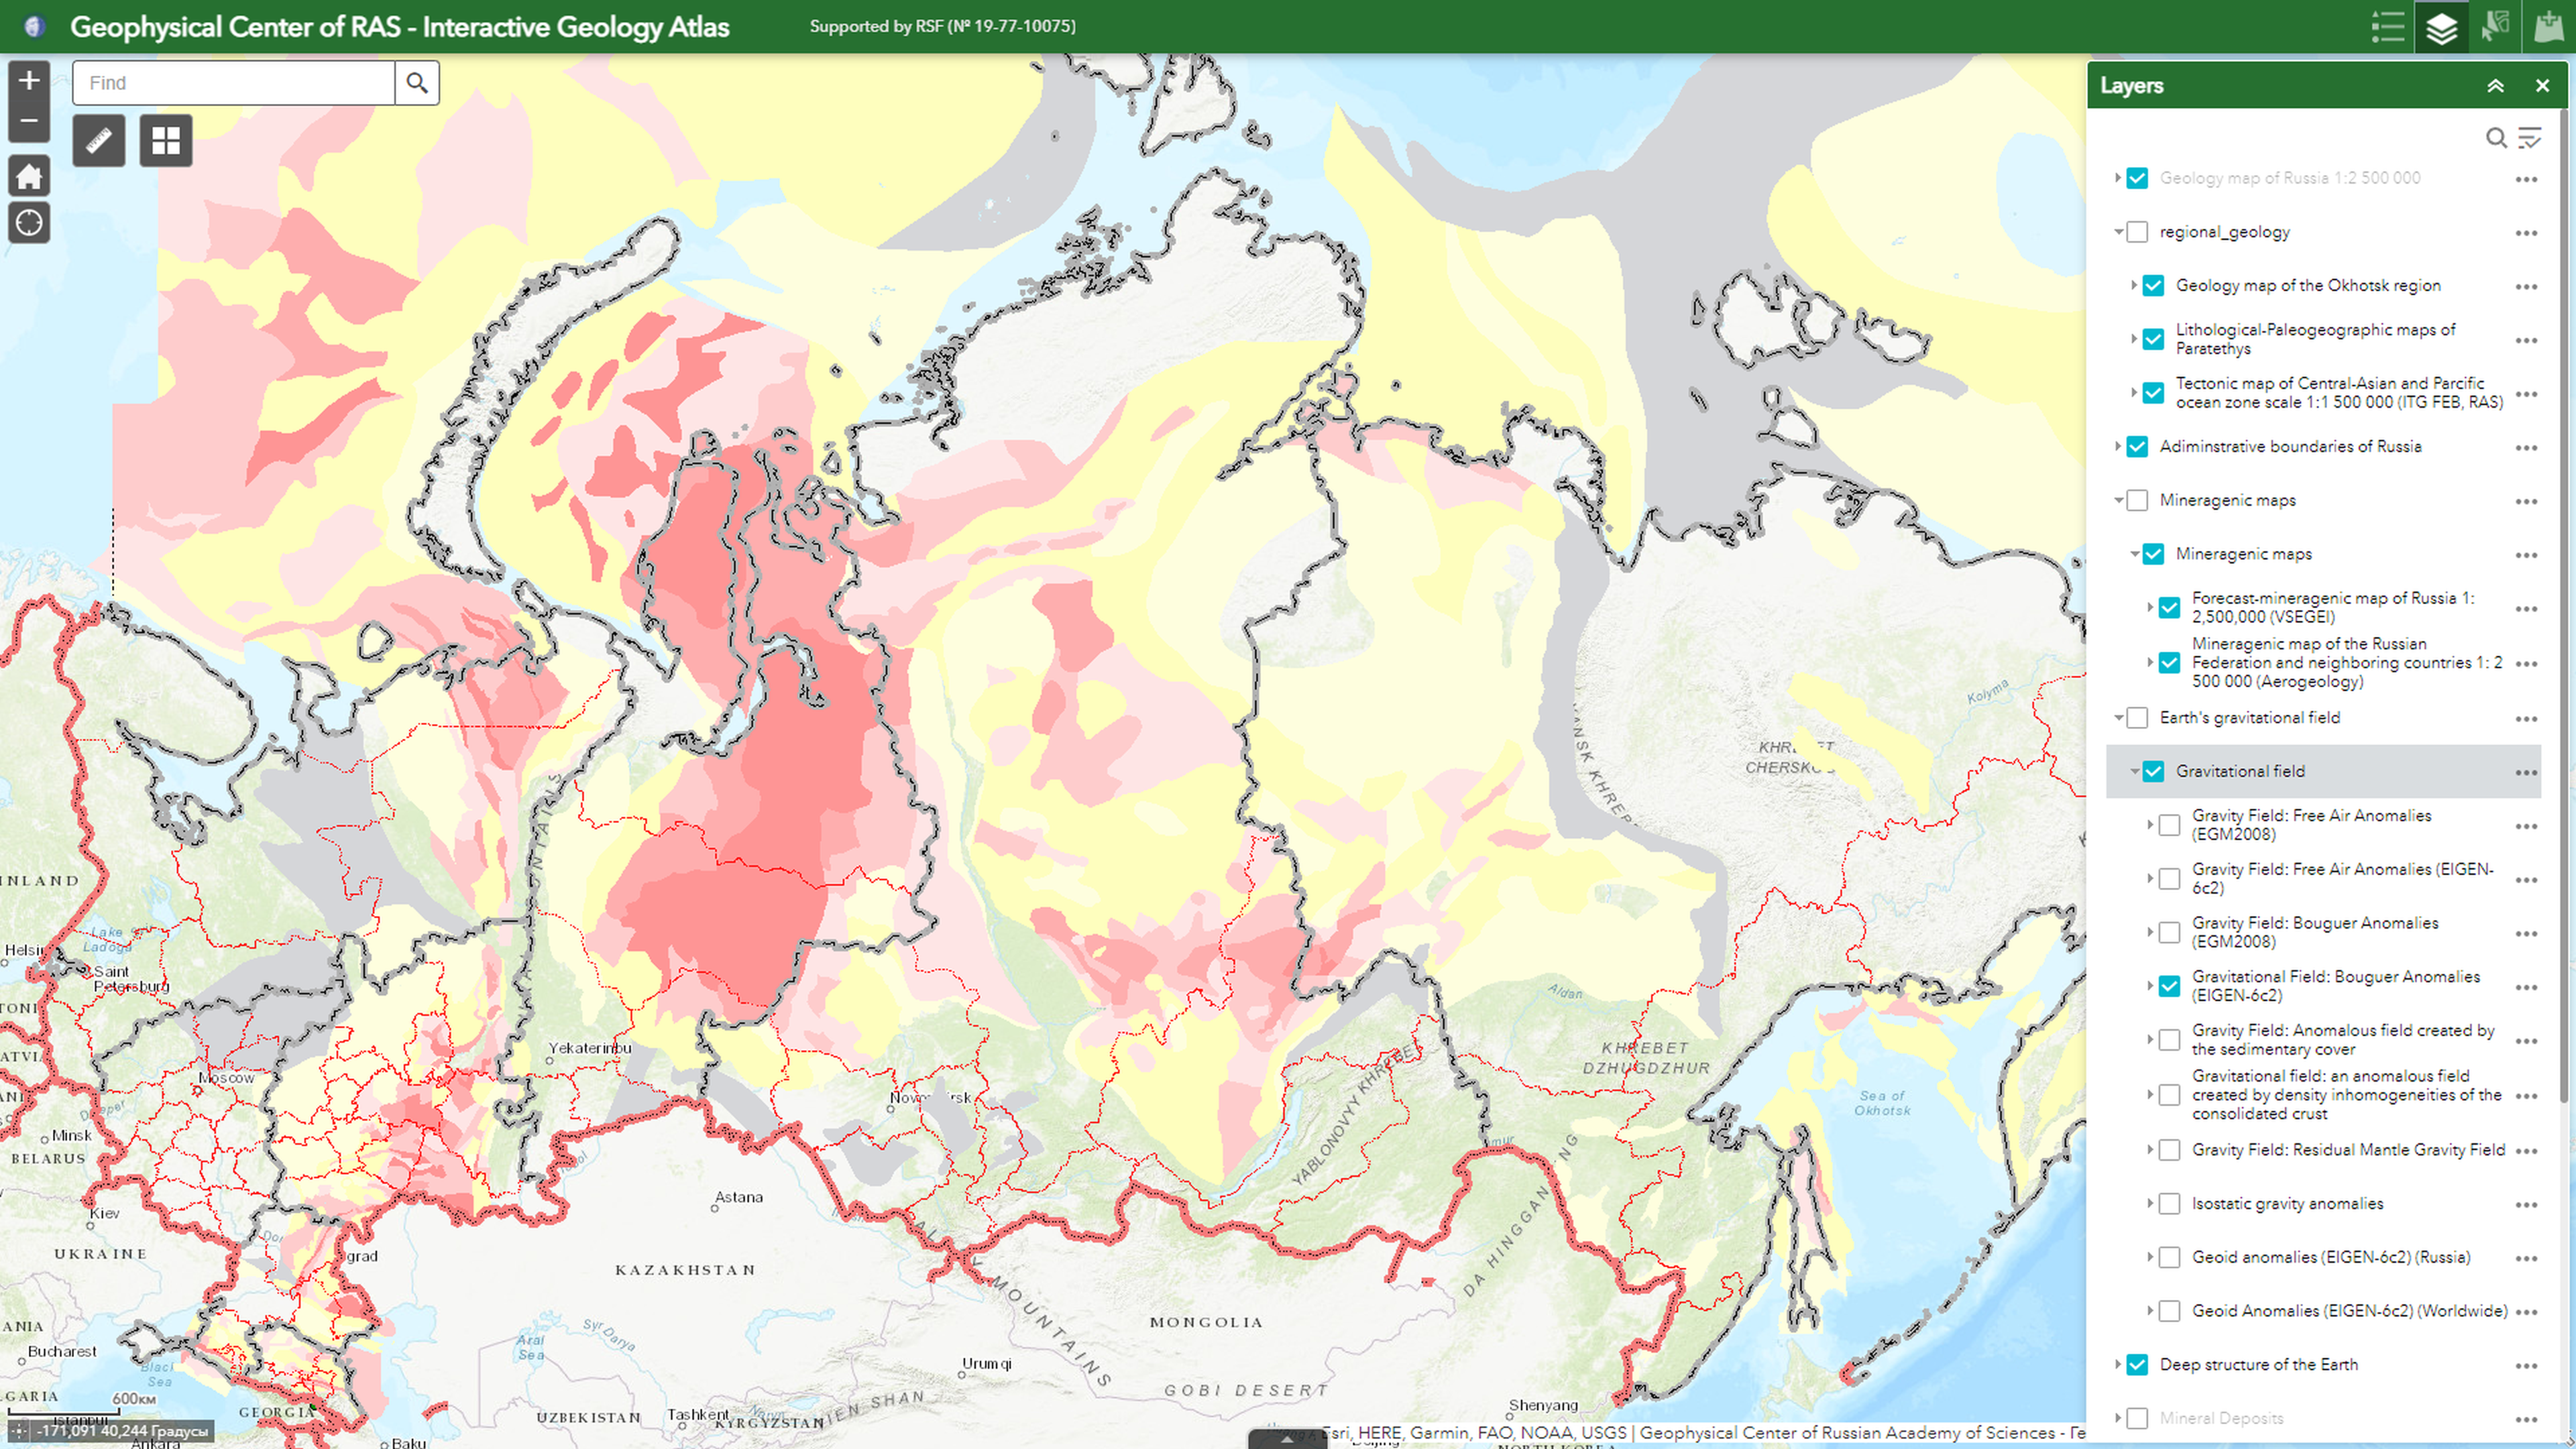Close the Layers panel
This screenshot has height=1449, width=2576.
click(2543, 86)
